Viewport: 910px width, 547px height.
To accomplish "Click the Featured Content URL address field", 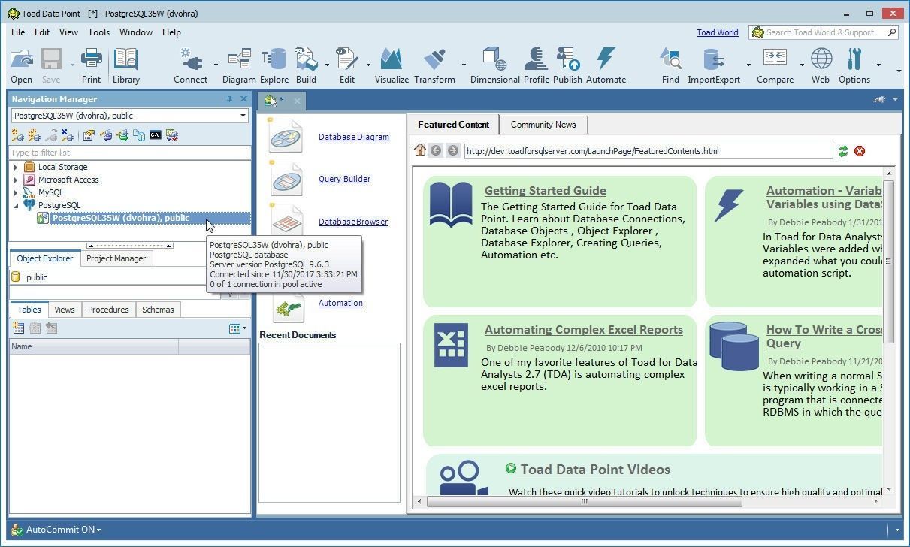I will (648, 151).
